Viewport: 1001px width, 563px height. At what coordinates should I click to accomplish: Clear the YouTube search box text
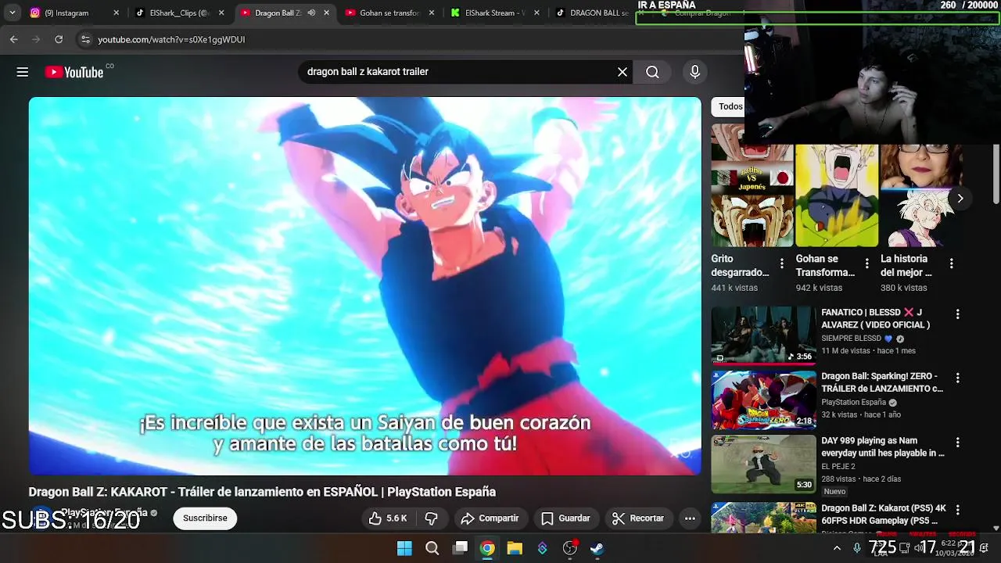(622, 72)
